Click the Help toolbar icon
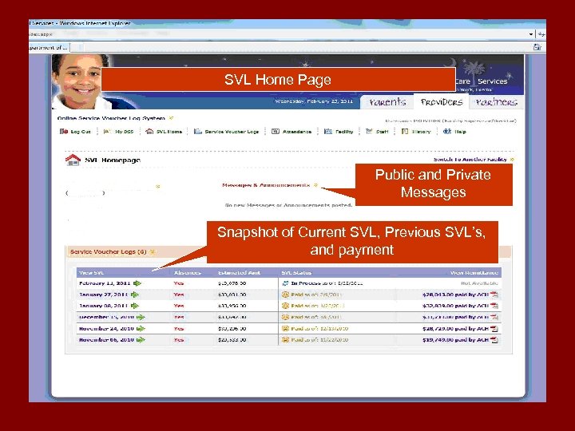The height and width of the screenshot is (431, 575). click(447, 131)
